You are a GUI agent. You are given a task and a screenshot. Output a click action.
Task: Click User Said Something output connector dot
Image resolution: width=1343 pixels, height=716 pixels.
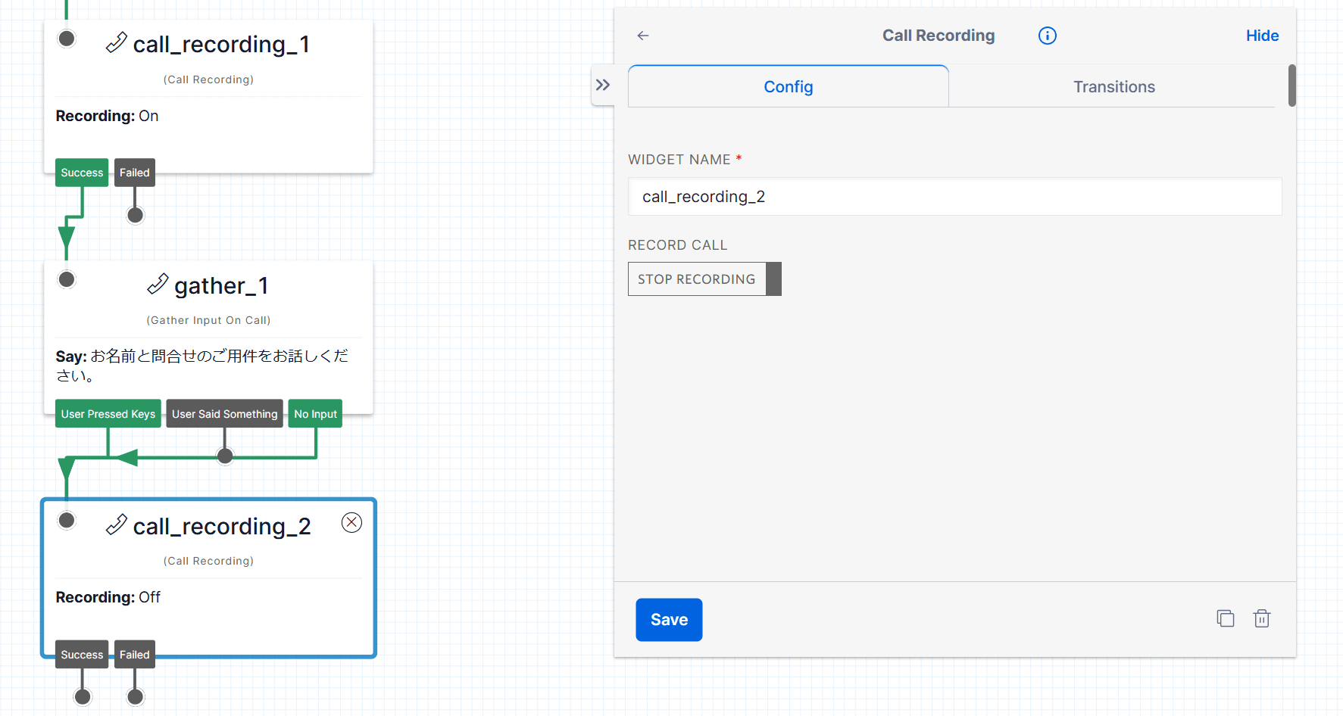point(225,456)
